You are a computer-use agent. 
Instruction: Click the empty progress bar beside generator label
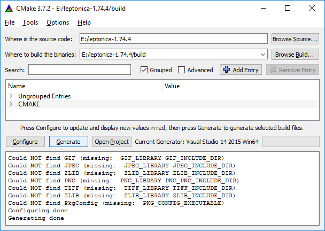[x=291, y=142]
